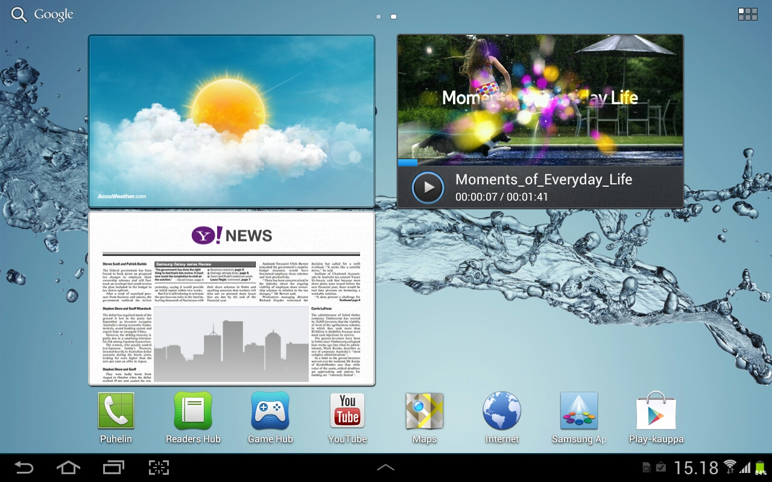Screen dimensions: 772x482
Task: Launch Samsung Apps store
Action: click(579, 418)
